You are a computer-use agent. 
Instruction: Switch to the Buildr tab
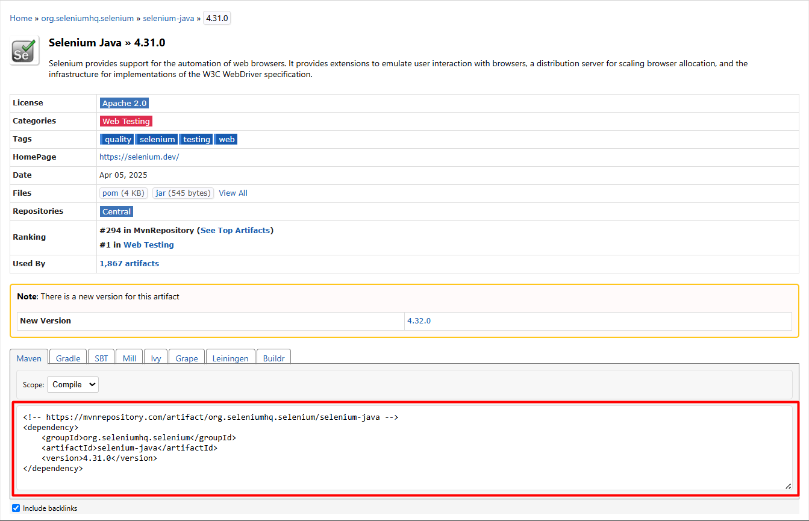point(274,358)
